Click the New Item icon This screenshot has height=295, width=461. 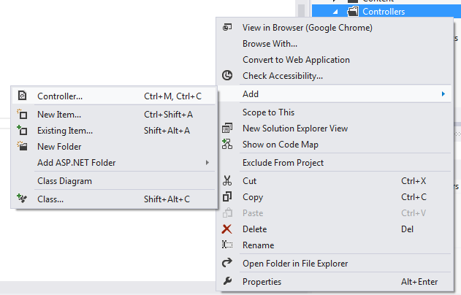[x=22, y=115]
